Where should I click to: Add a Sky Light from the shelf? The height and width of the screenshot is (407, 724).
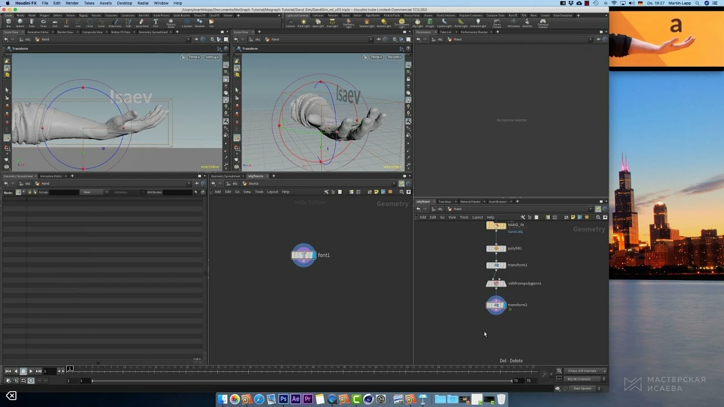coord(417,23)
